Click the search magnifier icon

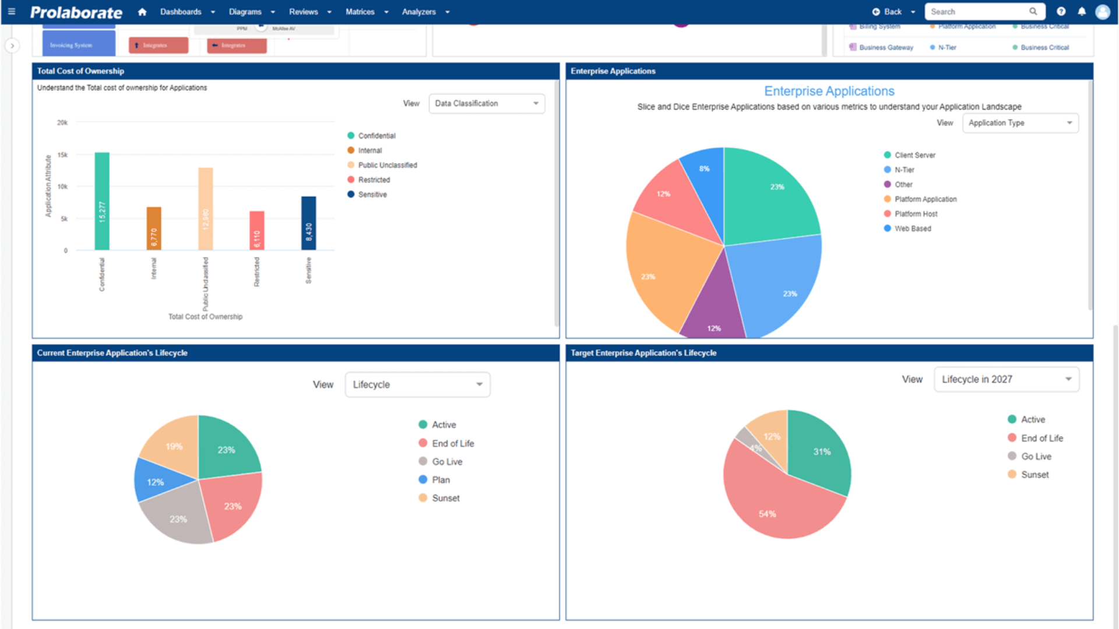coord(1033,12)
